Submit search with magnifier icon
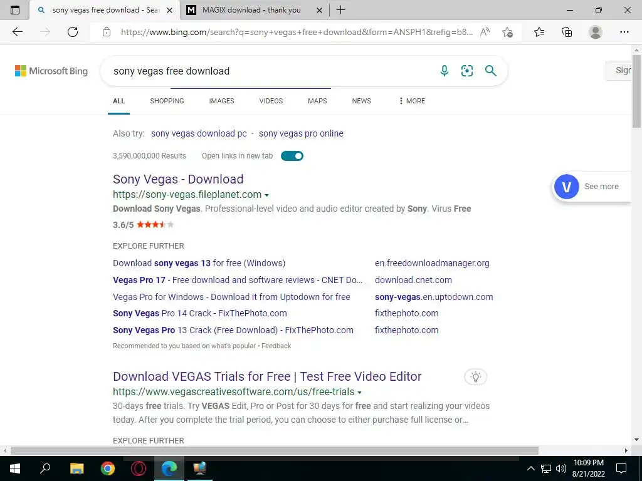This screenshot has height=481, width=642. tap(490, 71)
